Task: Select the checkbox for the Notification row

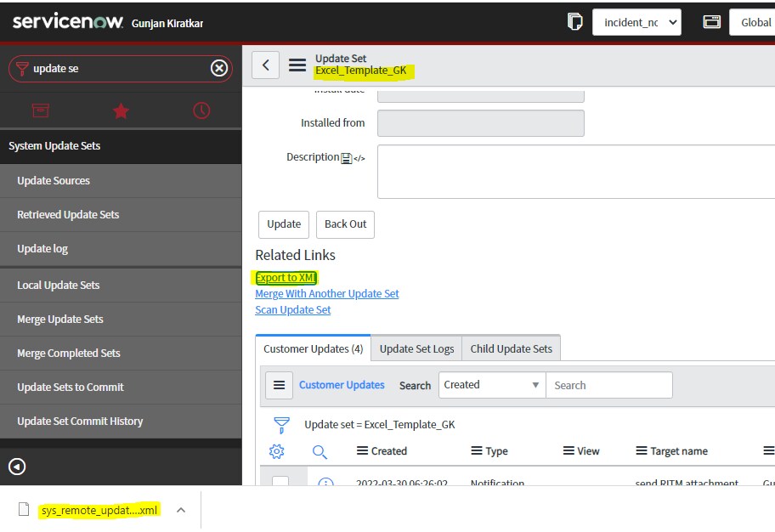Action: (x=280, y=482)
